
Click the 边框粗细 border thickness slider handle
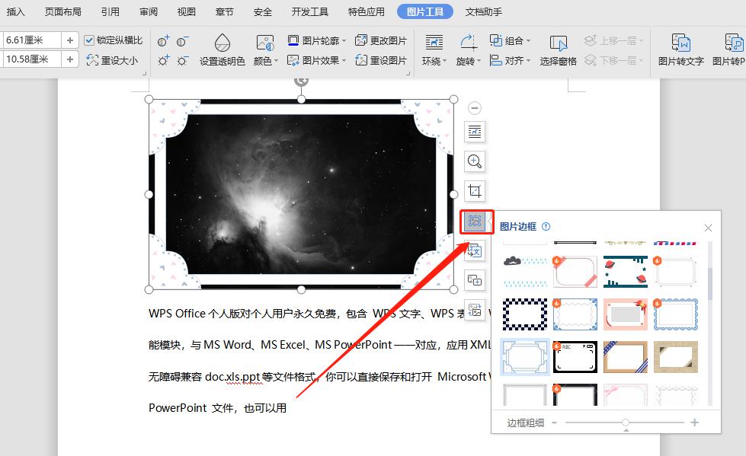tap(626, 423)
